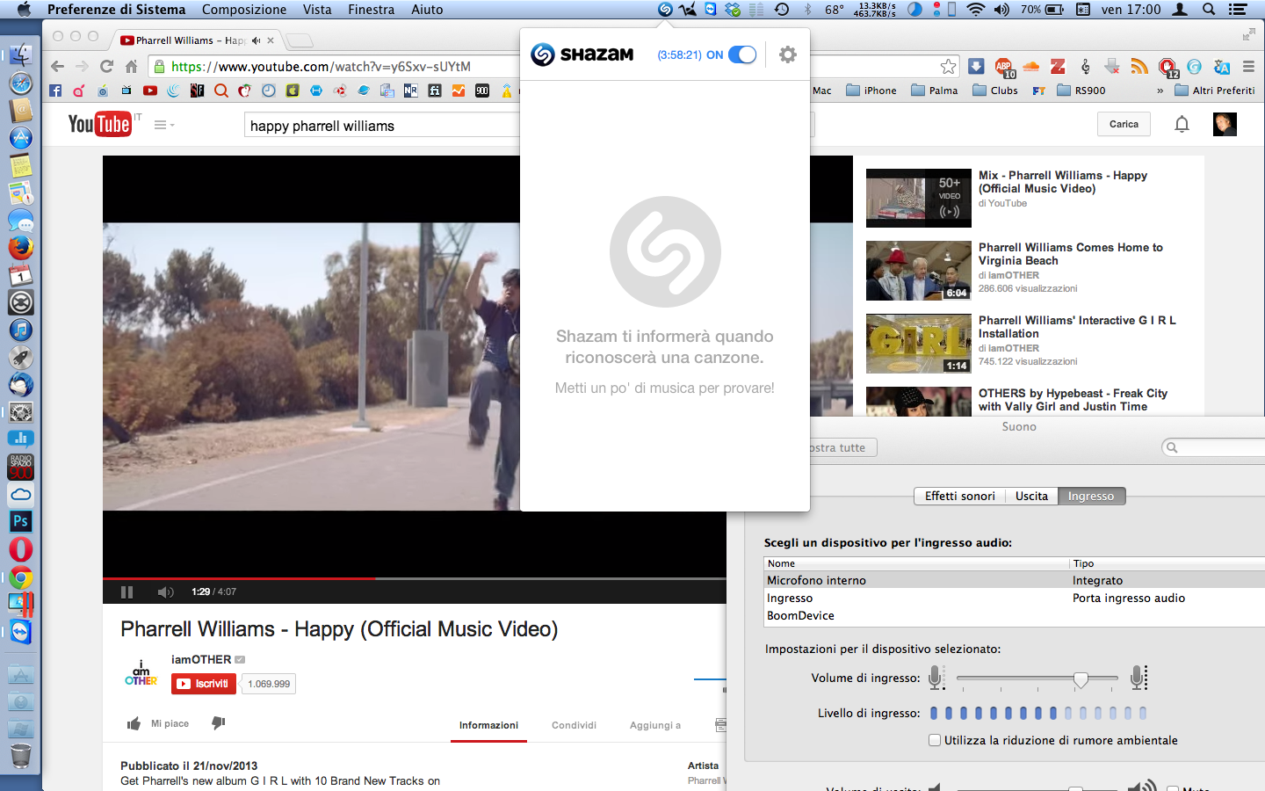The image size is (1265, 791).
Task: Open the Informazioni tab under the video
Action: pyautogui.click(x=488, y=725)
